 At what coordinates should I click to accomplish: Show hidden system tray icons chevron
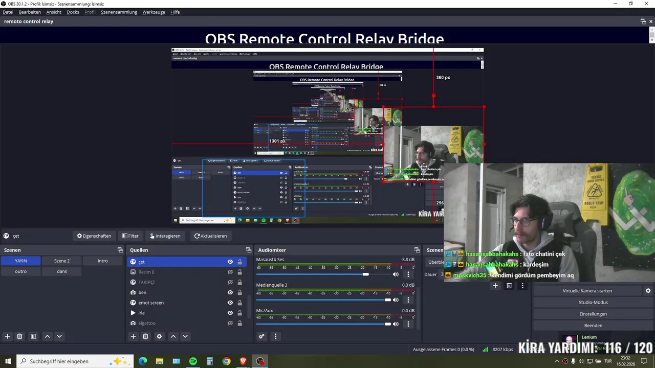point(557,361)
